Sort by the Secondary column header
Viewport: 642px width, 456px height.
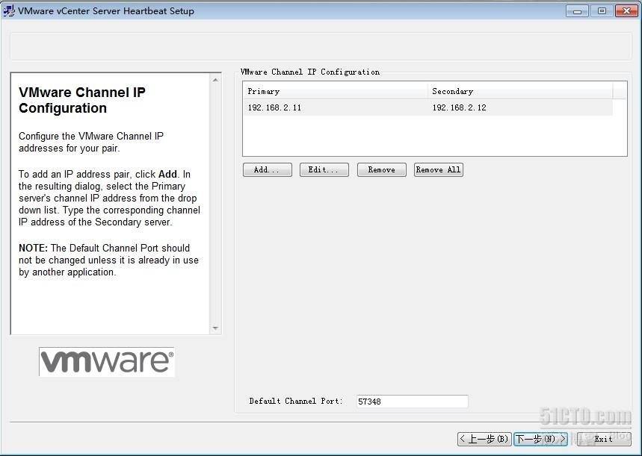pos(520,91)
